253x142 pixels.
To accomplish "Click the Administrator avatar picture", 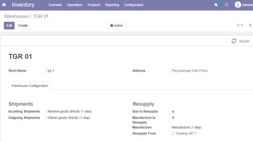I will tap(238, 5).
